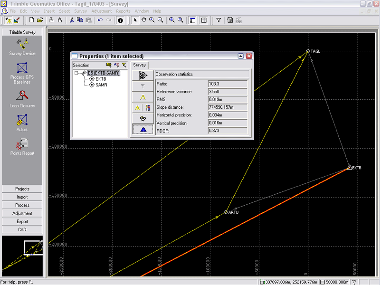Open the Export sidebar group

[x=22, y=221]
